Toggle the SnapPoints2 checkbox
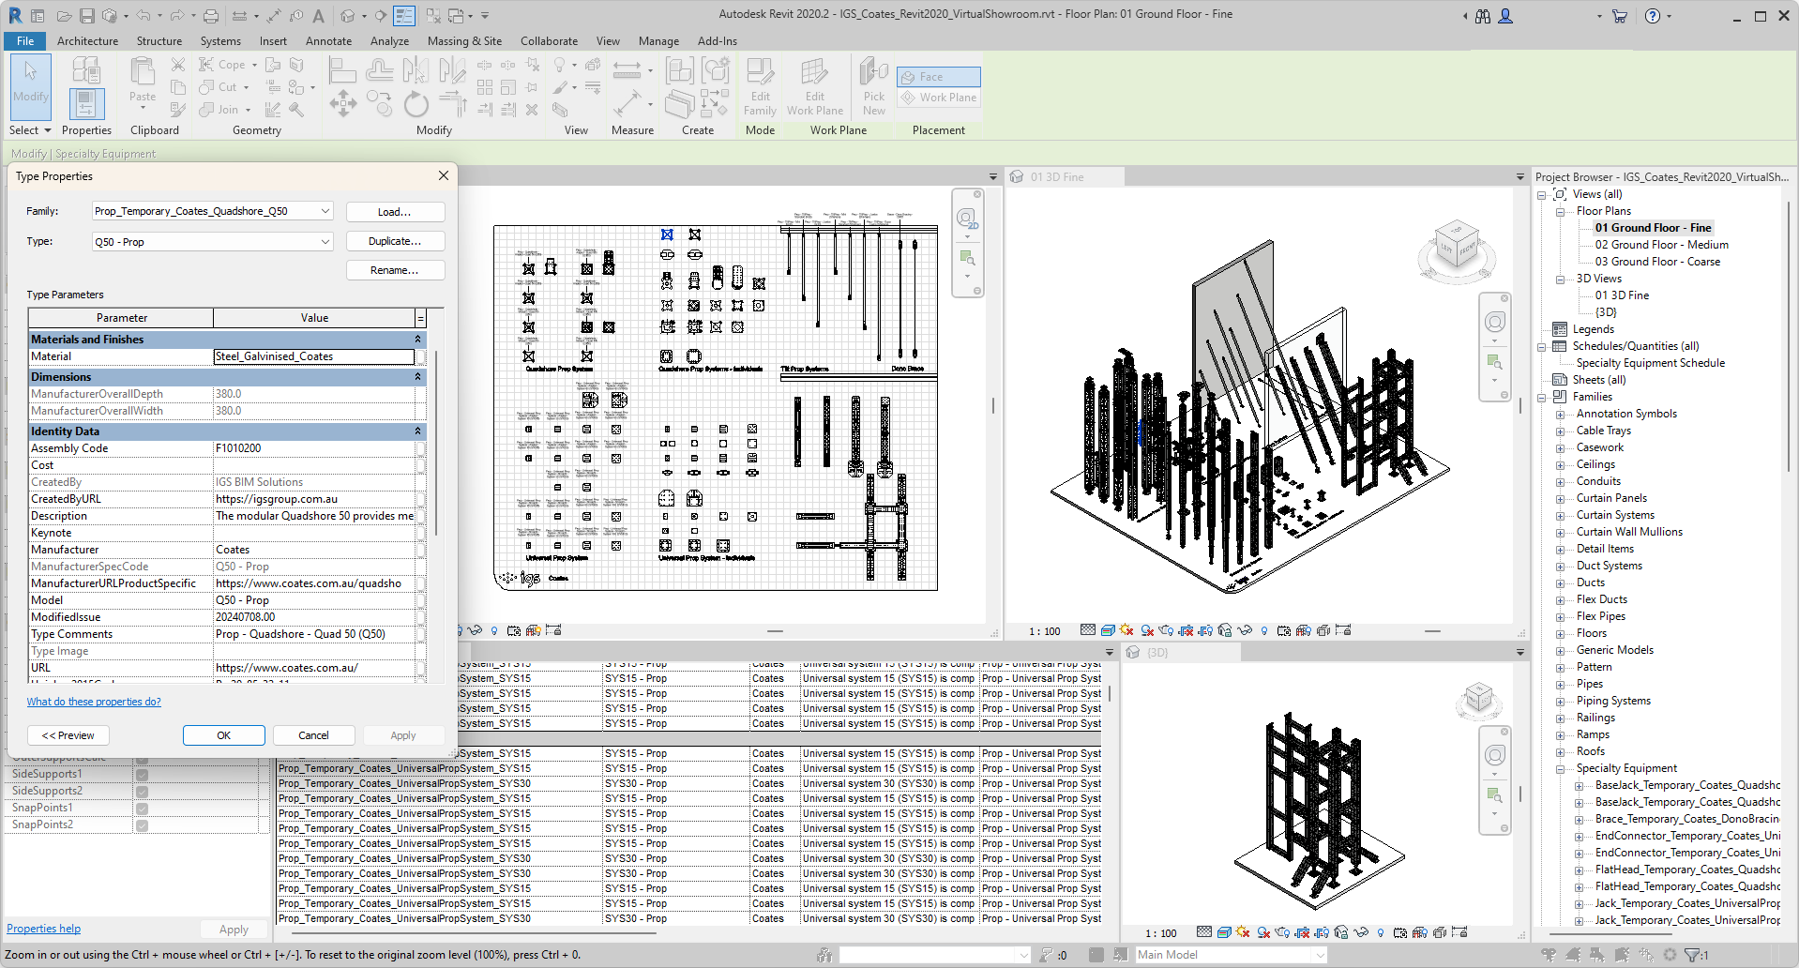The width and height of the screenshot is (1799, 968). [143, 825]
